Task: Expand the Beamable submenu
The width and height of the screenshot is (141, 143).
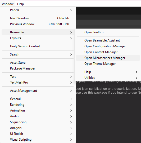Action: pos(38,32)
